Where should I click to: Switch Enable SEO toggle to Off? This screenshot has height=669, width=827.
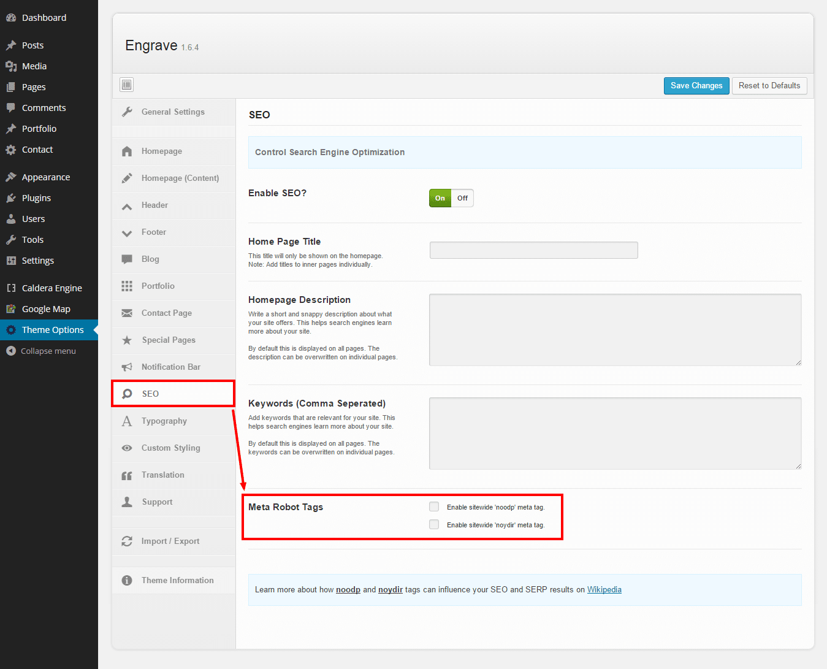point(462,198)
